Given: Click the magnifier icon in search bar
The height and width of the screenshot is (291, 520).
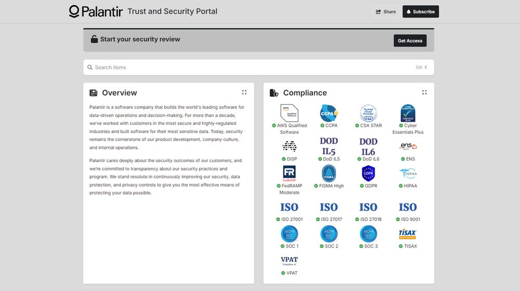Looking at the screenshot, I should click(x=90, y=67).
